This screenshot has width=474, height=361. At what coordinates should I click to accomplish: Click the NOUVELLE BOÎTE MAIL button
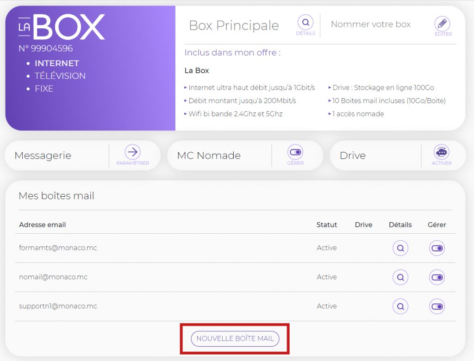click(234, 338)
